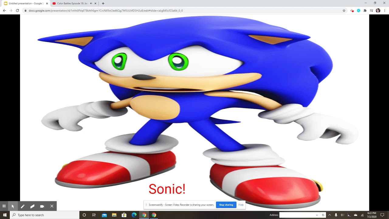Mute audio on the Color Battles tab
Viewport: 389px width, 219px height.
click(x=91, y=3)
